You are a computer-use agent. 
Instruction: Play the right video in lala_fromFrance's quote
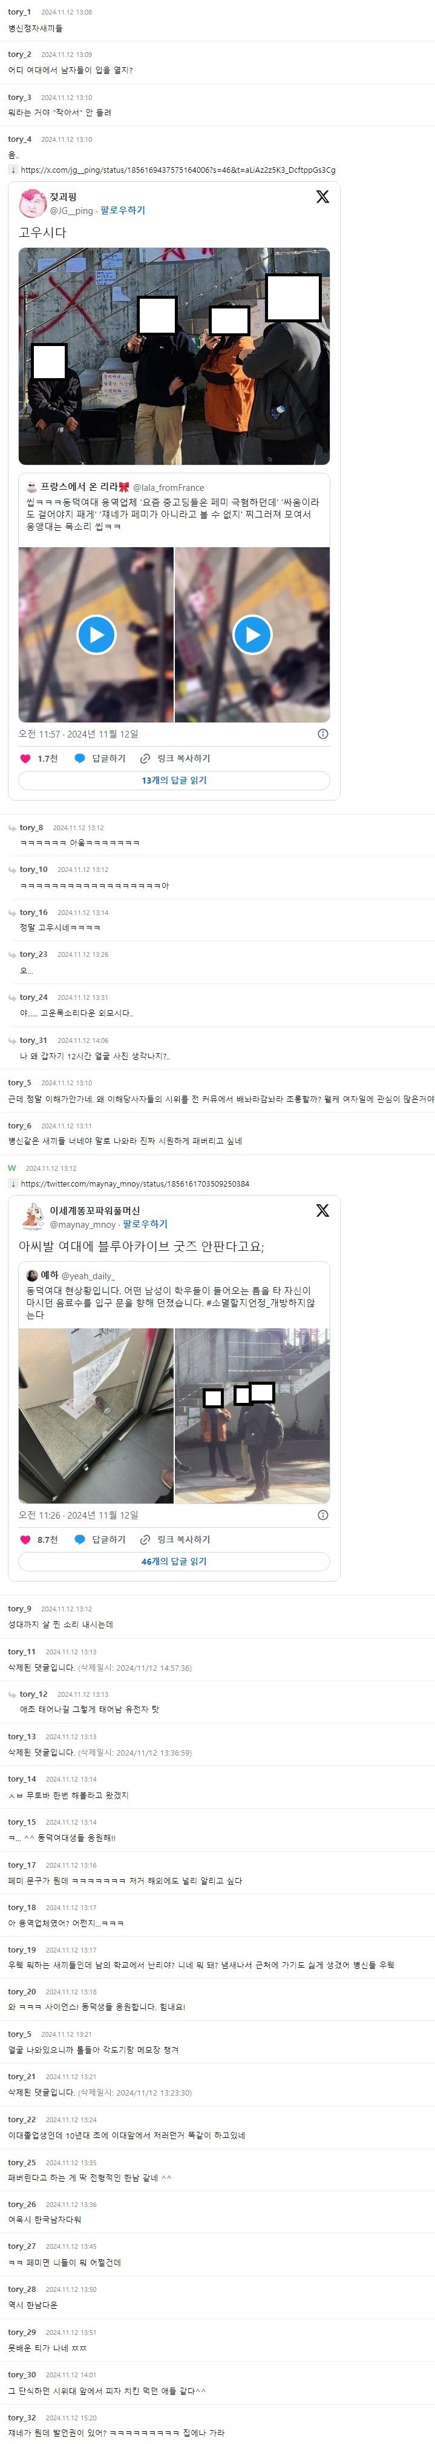click(x=252, y=634)
